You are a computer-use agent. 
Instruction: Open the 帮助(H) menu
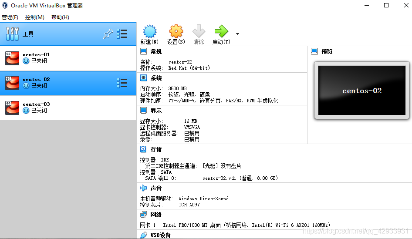[60, 17]
